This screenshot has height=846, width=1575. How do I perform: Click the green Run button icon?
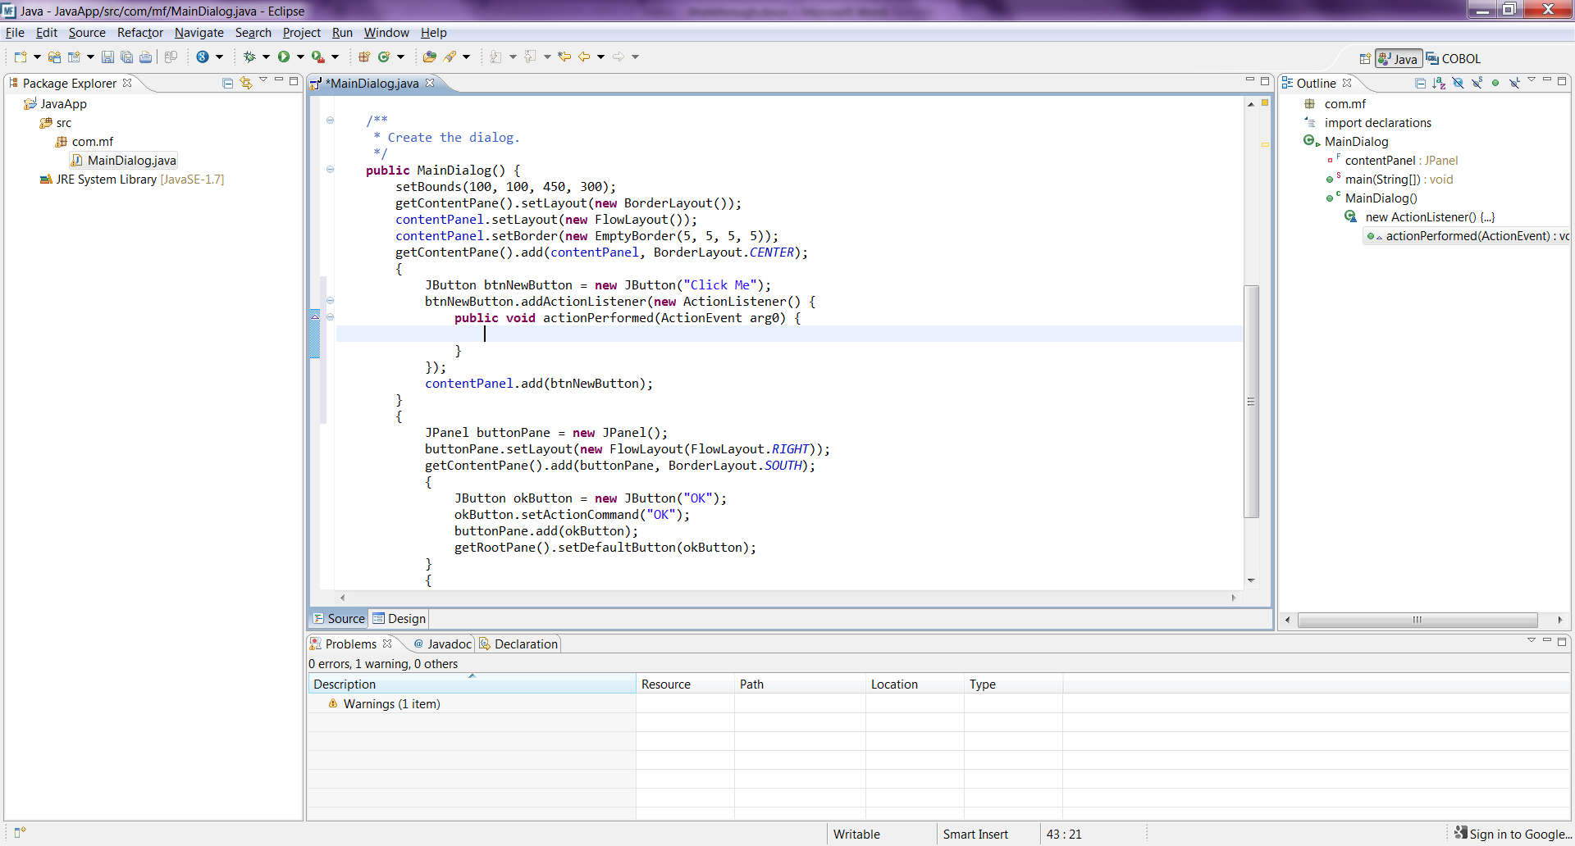coord(284,57)
